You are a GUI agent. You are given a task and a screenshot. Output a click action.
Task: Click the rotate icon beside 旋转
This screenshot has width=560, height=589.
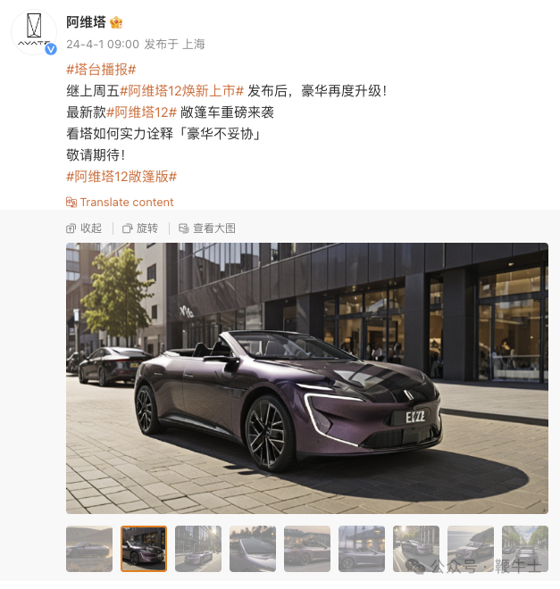[128, 228]
